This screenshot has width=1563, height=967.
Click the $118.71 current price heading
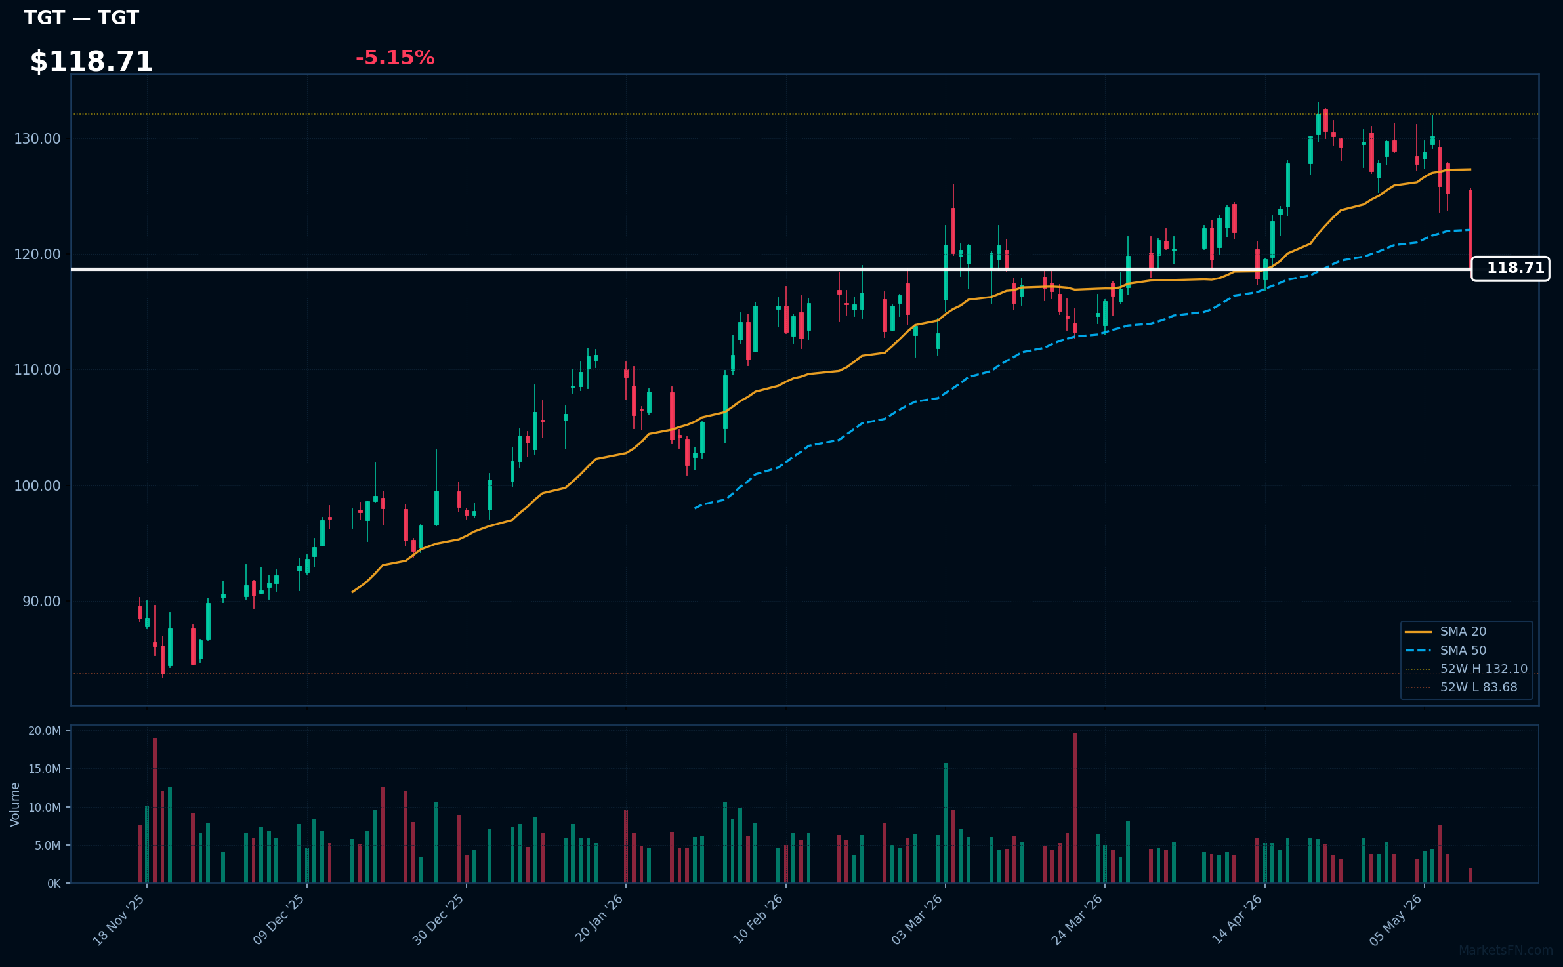[92, 62]
